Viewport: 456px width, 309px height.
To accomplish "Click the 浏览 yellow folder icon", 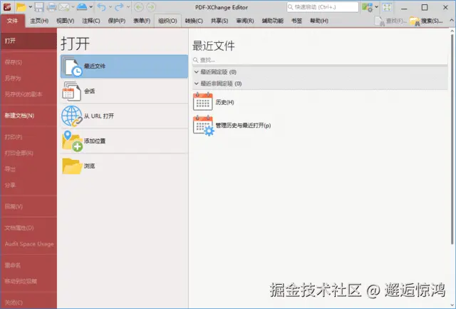I will coord(72,166).
